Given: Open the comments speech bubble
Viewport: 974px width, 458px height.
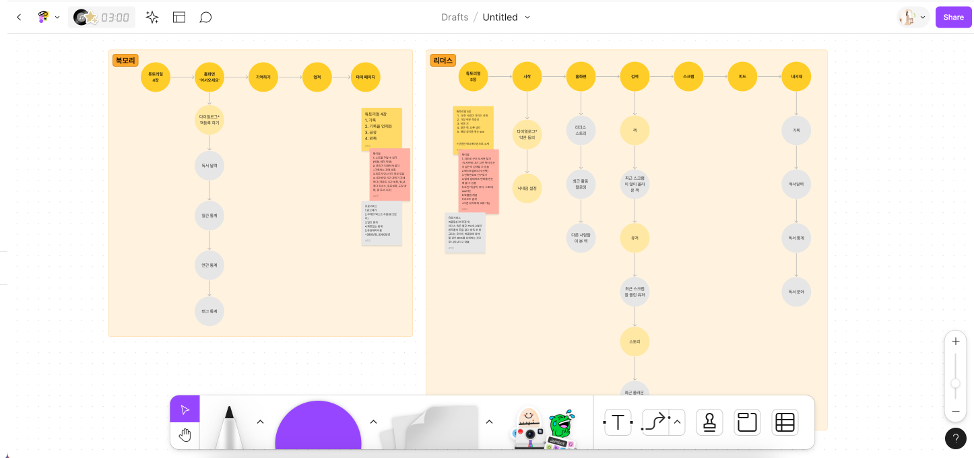Looking at the screenshot, I should point(206,18).
